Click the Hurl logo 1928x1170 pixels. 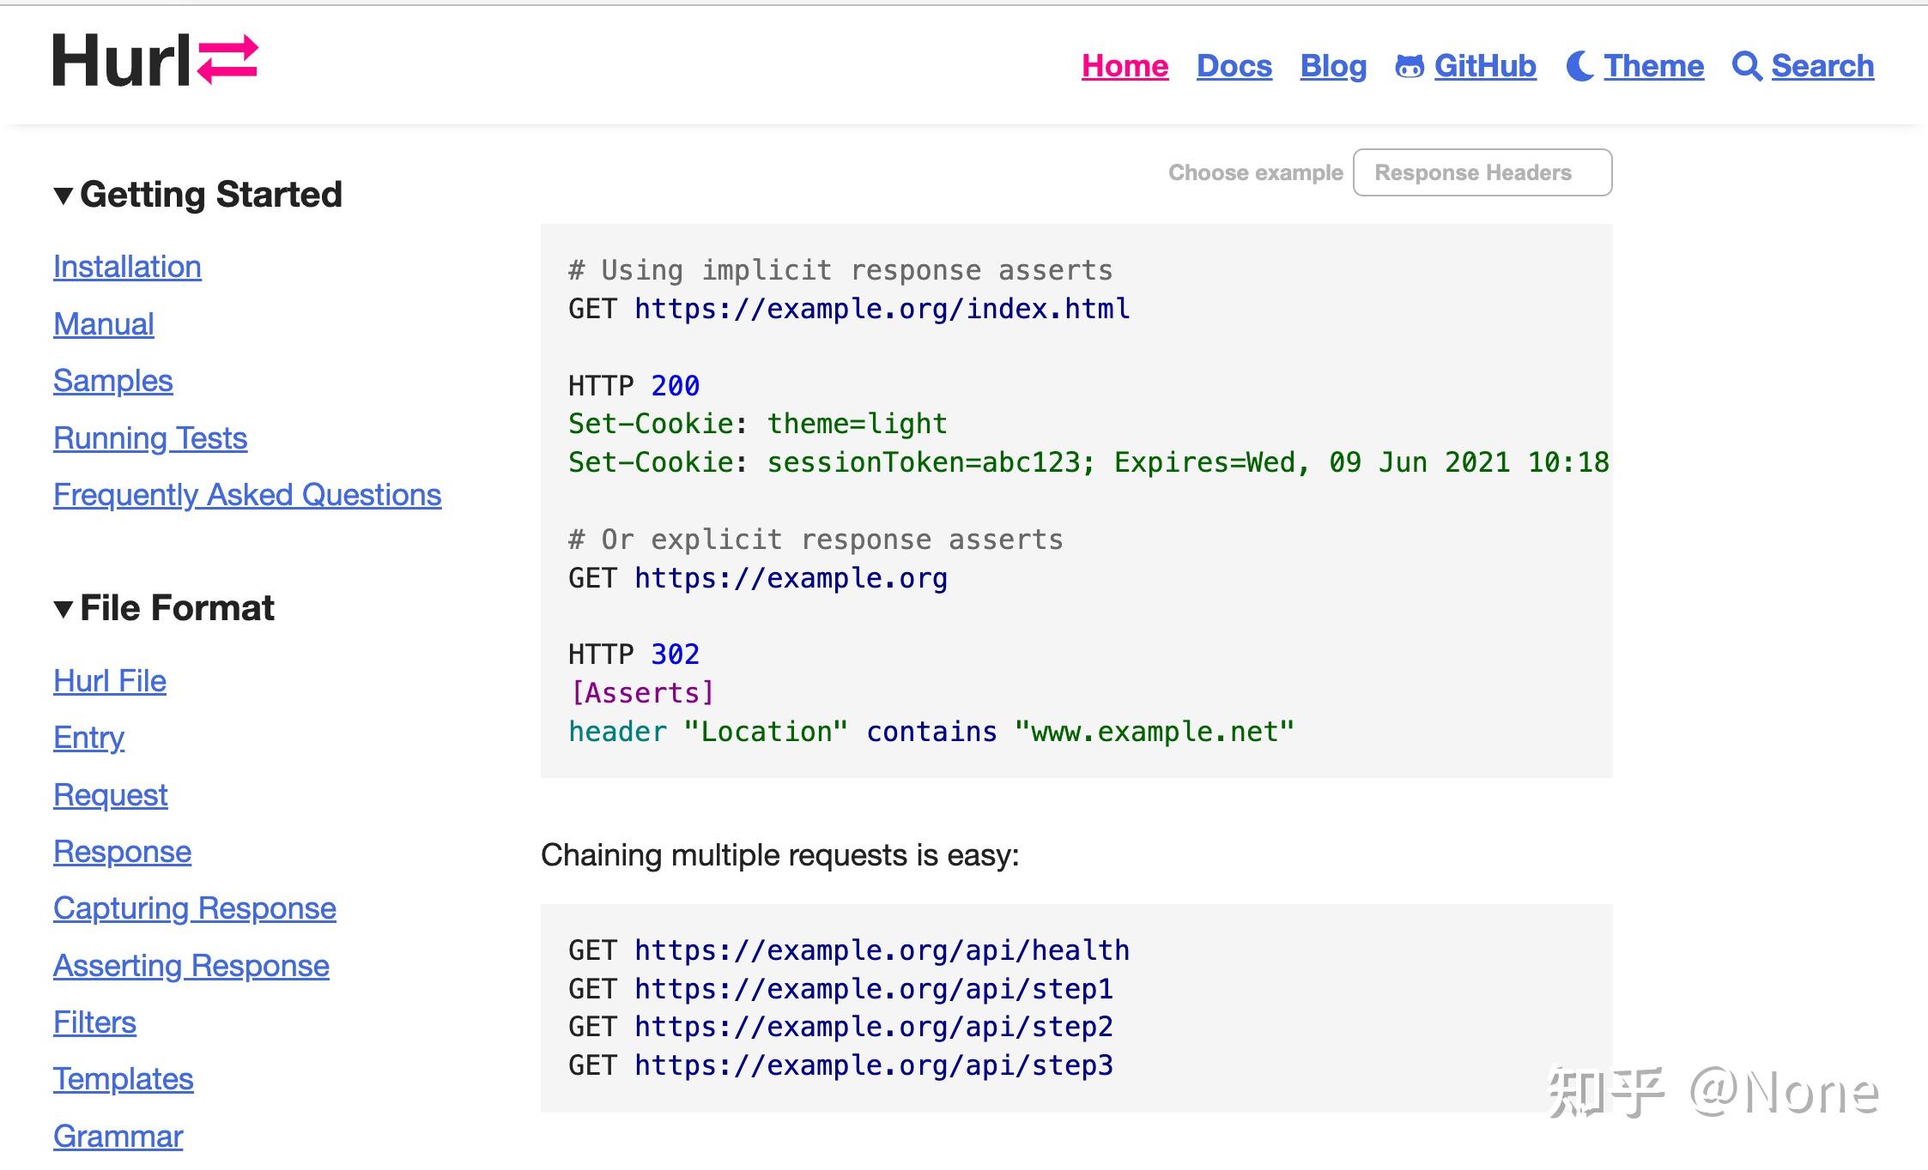(155, 61)
